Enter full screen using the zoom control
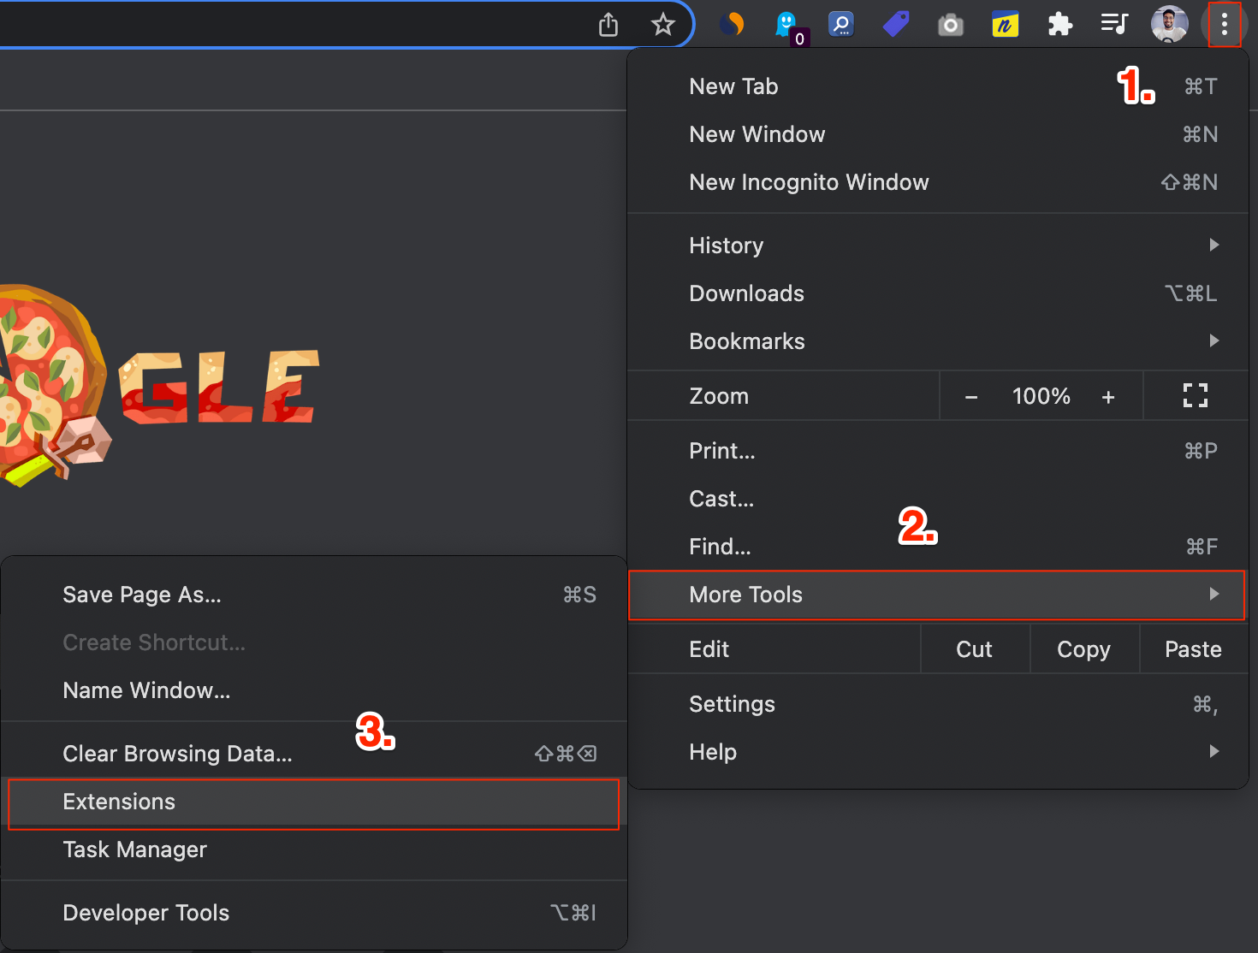This screenshot has width=1258, height=953. coord(1195,395)
